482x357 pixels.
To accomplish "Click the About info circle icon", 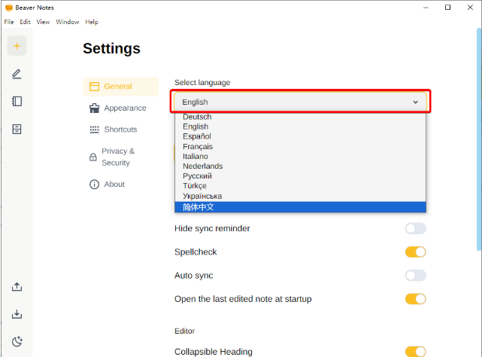I will point(94,185).
